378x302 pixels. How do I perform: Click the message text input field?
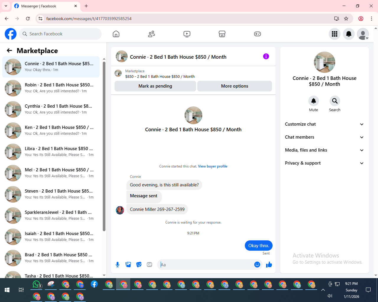pos(206,265)
